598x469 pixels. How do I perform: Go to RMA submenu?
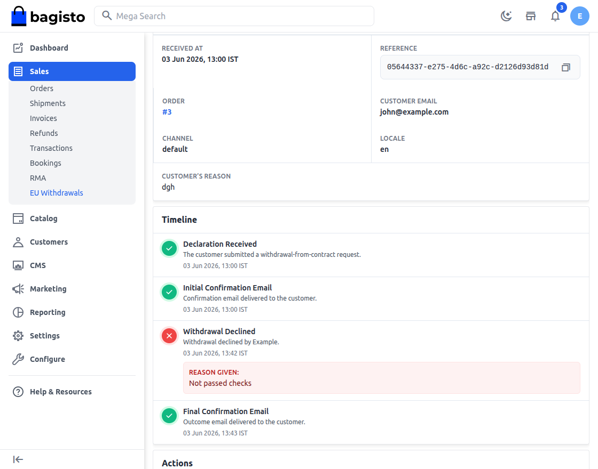pyautogui.click(x=38, y=178)
